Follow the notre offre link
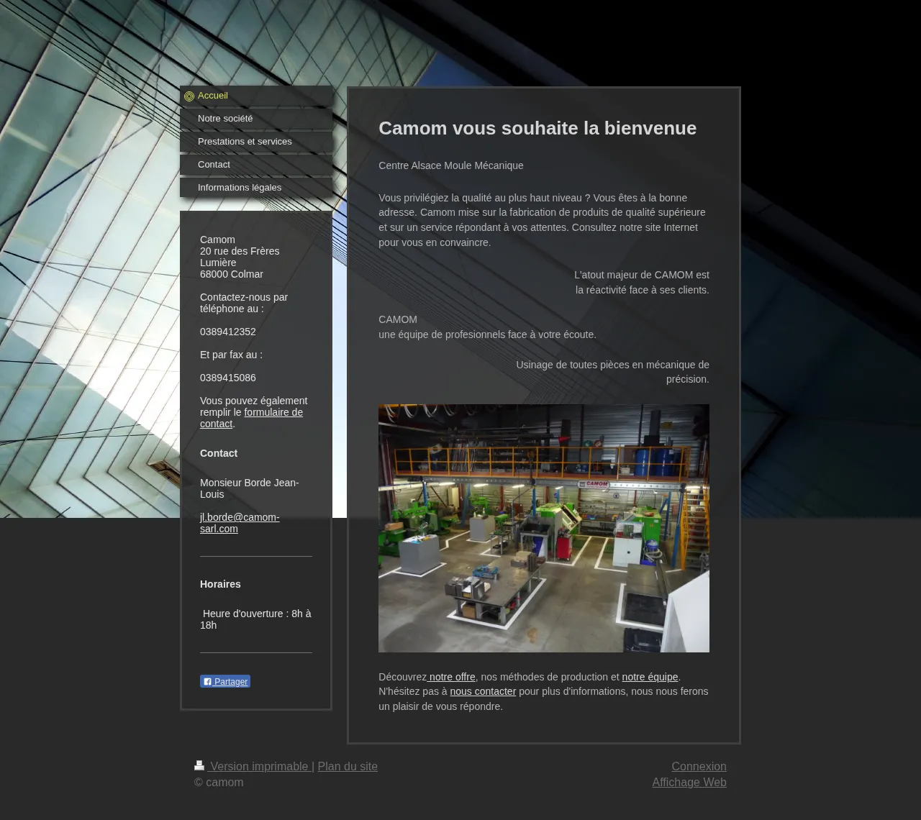Screen dimensions: 921x820 452,677
